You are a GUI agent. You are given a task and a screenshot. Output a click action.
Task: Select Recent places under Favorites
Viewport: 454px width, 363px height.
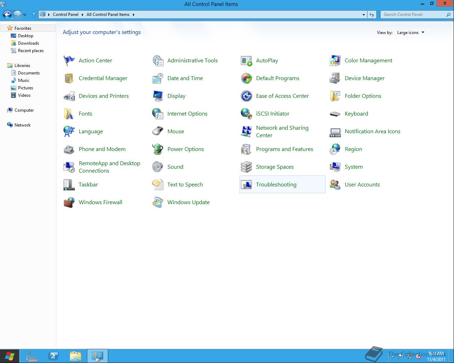point(31,51)
